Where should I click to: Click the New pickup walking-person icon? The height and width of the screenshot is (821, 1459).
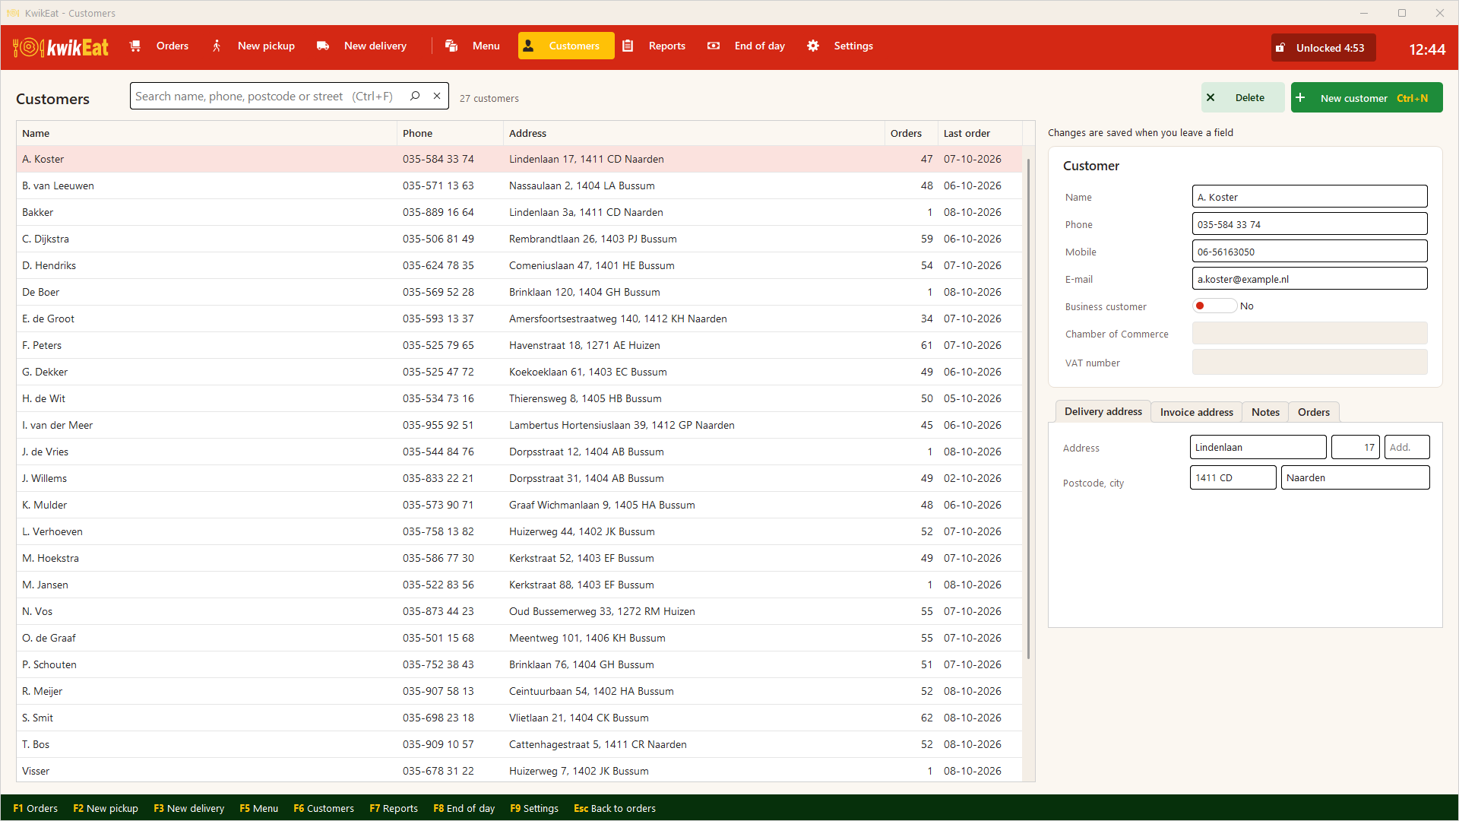click(x=217, y=46)
